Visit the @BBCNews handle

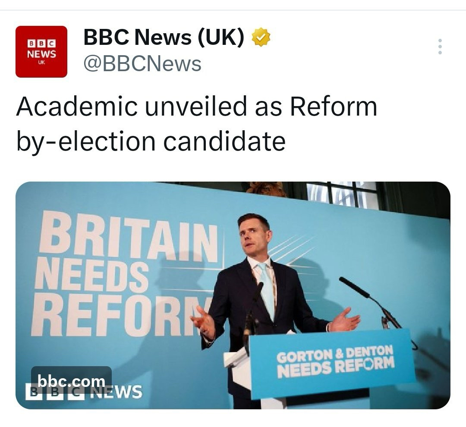coord(142,64)
